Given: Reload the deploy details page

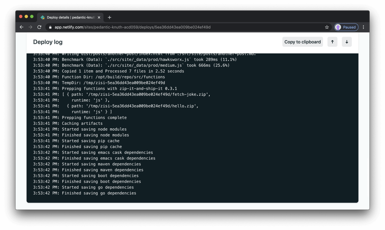Looking at the screenshot, I should (x=39, y=27).
